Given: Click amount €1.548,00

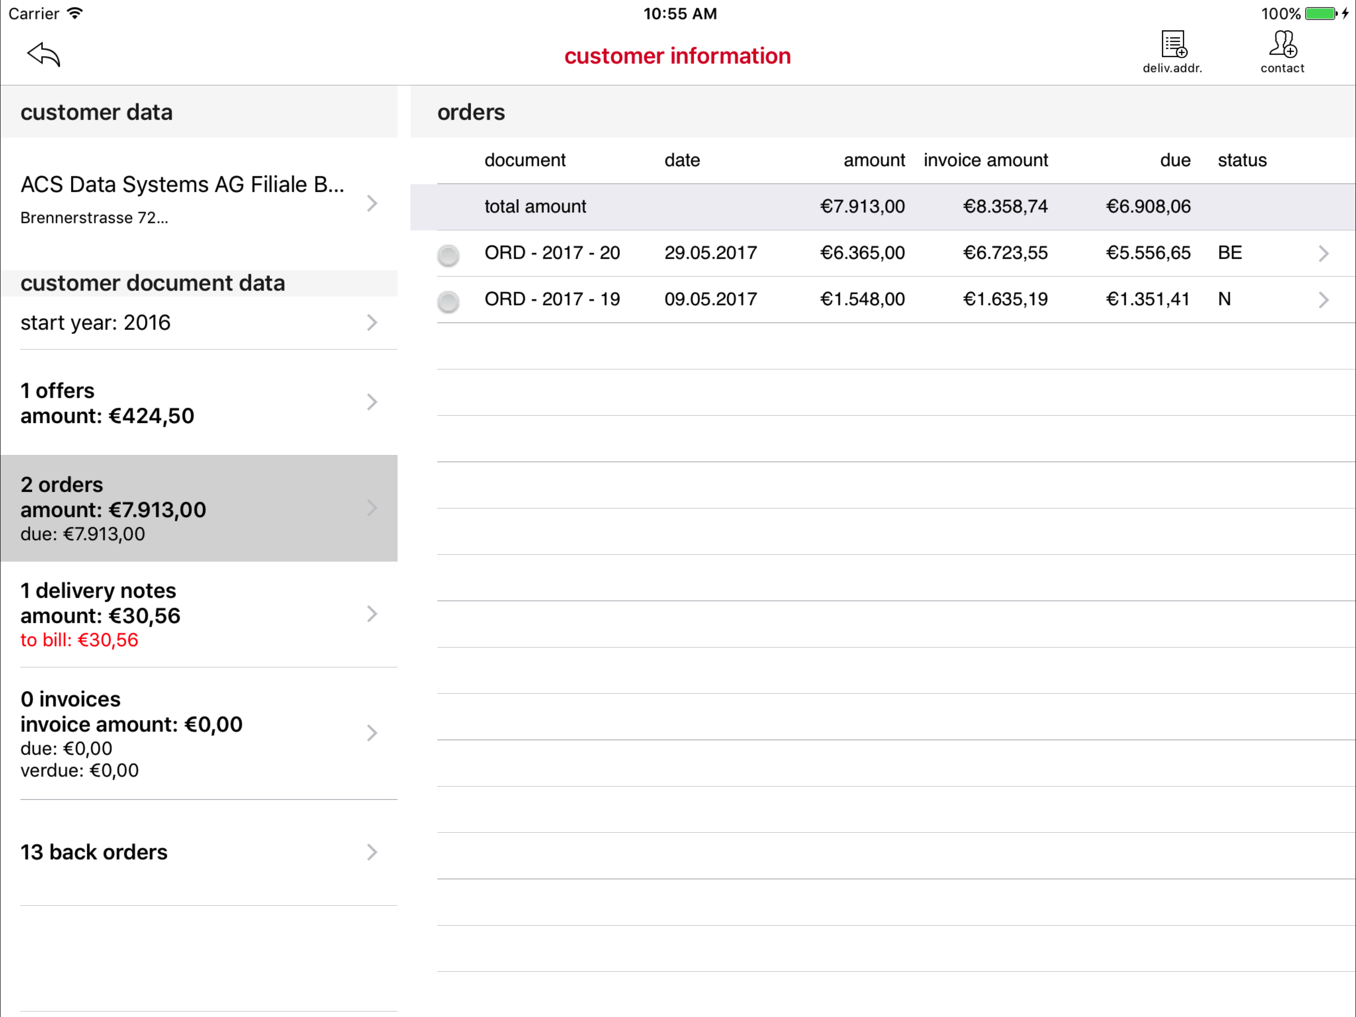Looking at the screenshot, I should 862,299.
